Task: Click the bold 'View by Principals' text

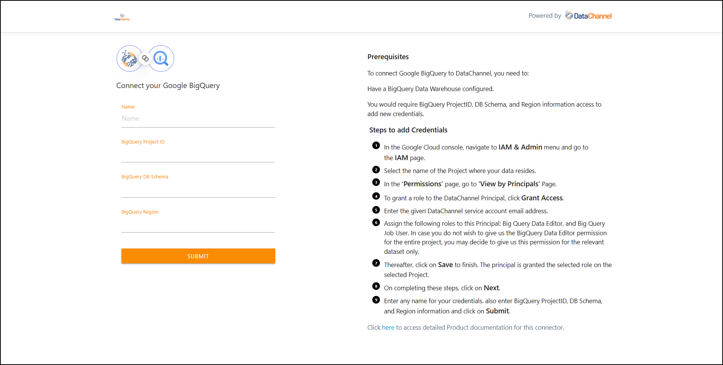Action: tap(510, 184)
